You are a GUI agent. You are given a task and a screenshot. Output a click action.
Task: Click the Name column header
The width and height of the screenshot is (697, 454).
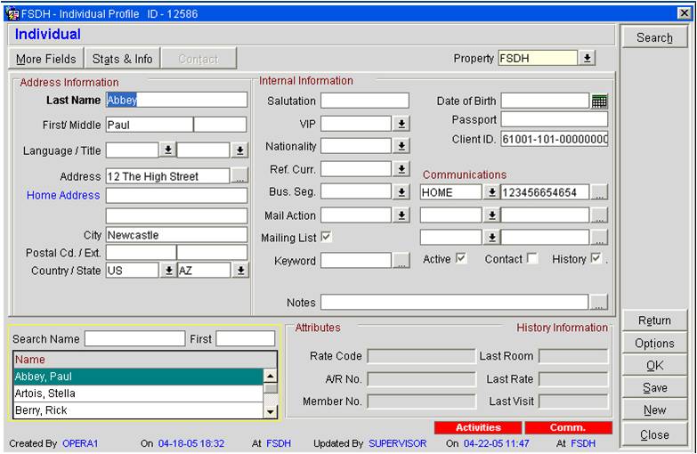click(x=145, y=360)
